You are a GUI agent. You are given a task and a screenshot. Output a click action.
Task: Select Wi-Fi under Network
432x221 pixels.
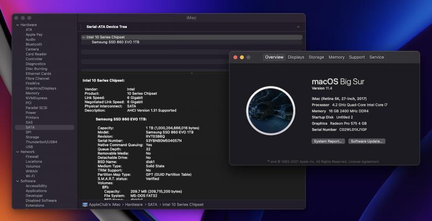point(30,176)
